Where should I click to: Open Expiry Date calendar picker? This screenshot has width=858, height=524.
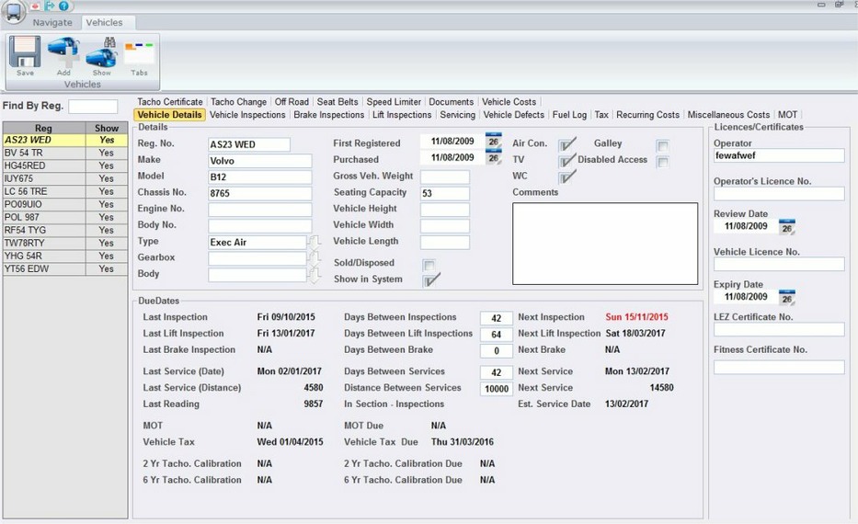[787, 297]
